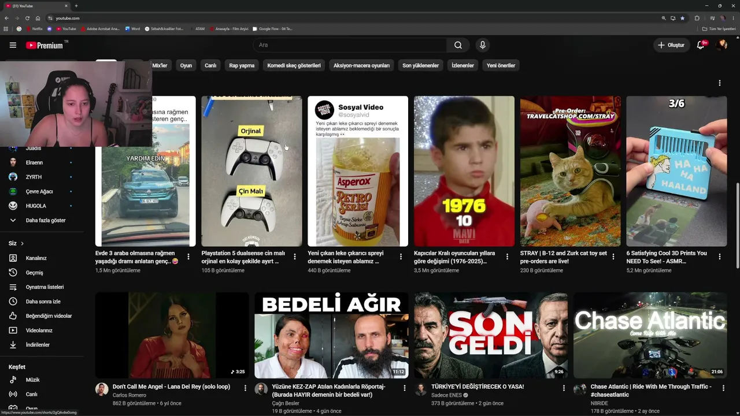Open the notifications bell
The width and height of the screenshot is (740, 416).
click(x=701, y=45)
